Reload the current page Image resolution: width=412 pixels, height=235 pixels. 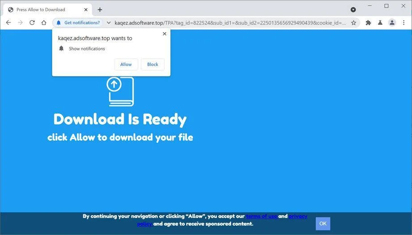[x=32, y=22]
